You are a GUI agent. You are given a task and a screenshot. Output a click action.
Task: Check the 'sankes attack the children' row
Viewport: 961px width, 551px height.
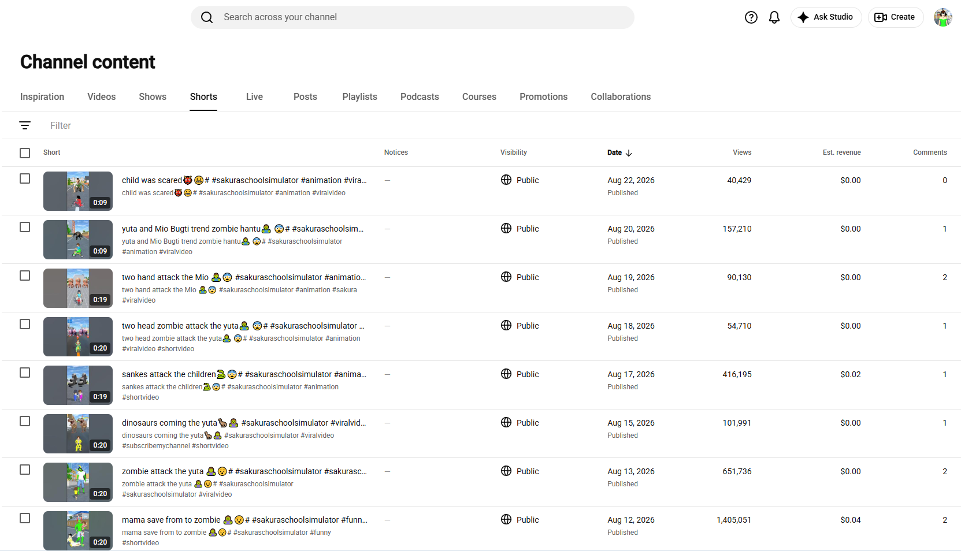click(x=25, y=373)
